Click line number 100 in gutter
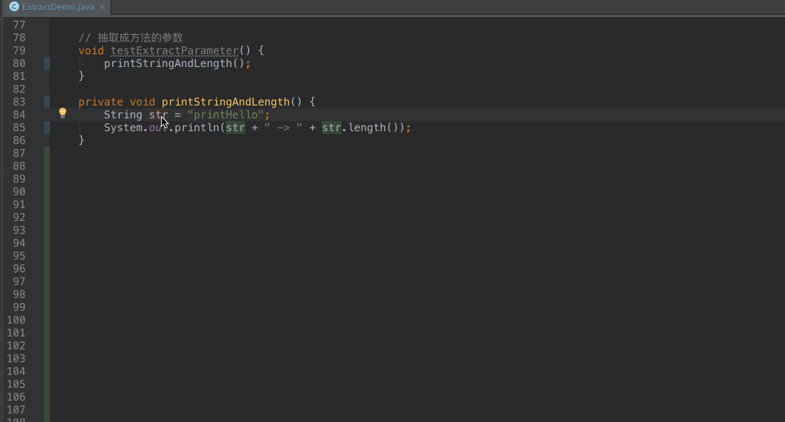This screenshot has width=785, height=422. point(16,320)
